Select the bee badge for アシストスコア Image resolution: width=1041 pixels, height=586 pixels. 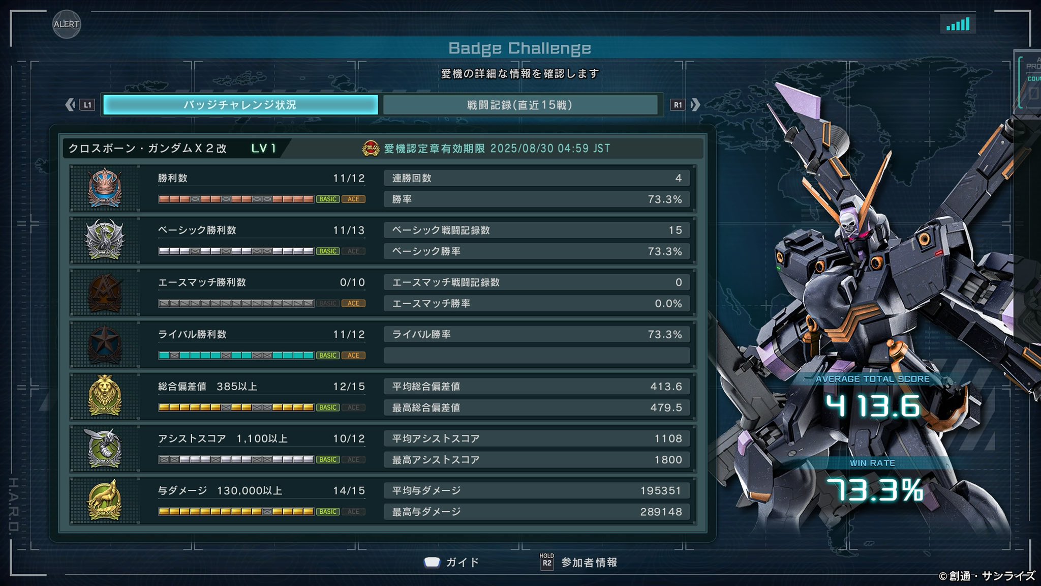click(x=104, y=448)
